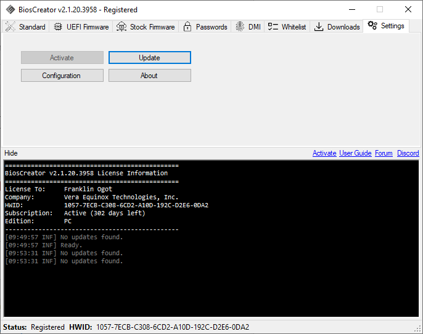Click the Status Registered text
423x334 pixels.
[34, 327]
